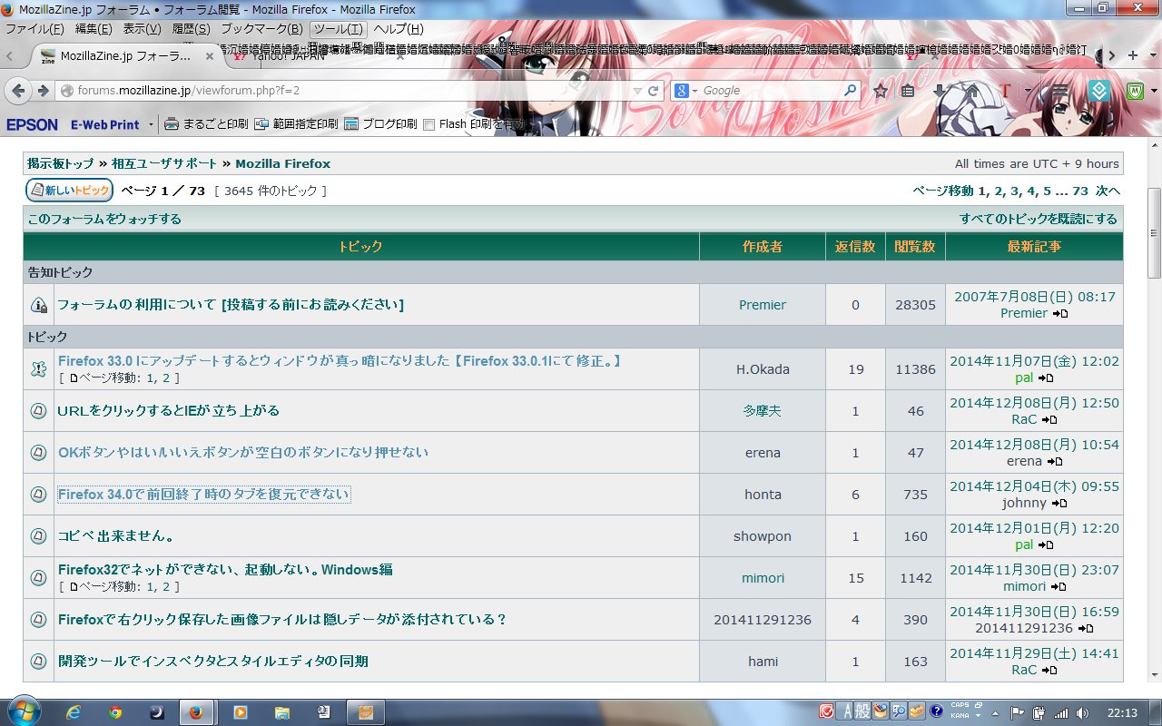1162x726 pixels.
Task: Go to home page via house icon
Action: (971, 91)
